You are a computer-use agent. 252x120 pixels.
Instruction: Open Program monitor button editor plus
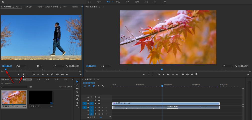(x=248, y=74)
